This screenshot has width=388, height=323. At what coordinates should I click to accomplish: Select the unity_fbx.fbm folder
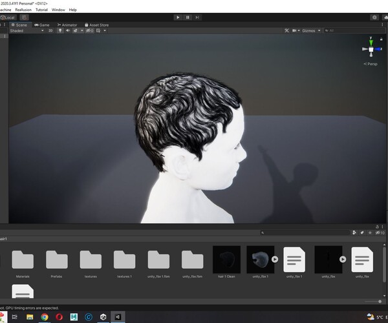coord(192,260)
